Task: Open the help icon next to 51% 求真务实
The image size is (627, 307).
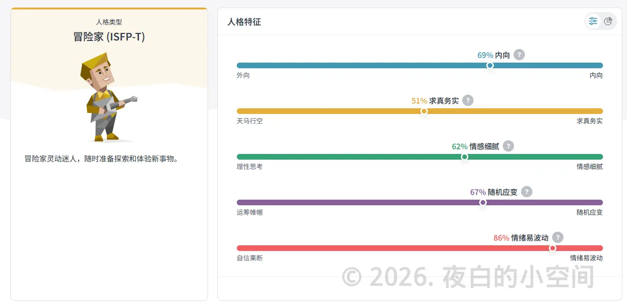Action: click(x=468, y=100)
